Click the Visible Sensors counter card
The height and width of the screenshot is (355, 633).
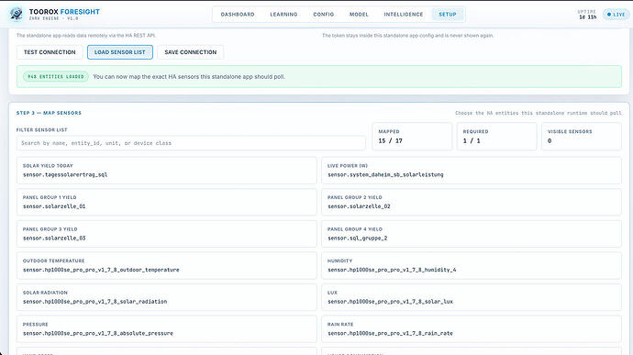click(x=582, y=137)
